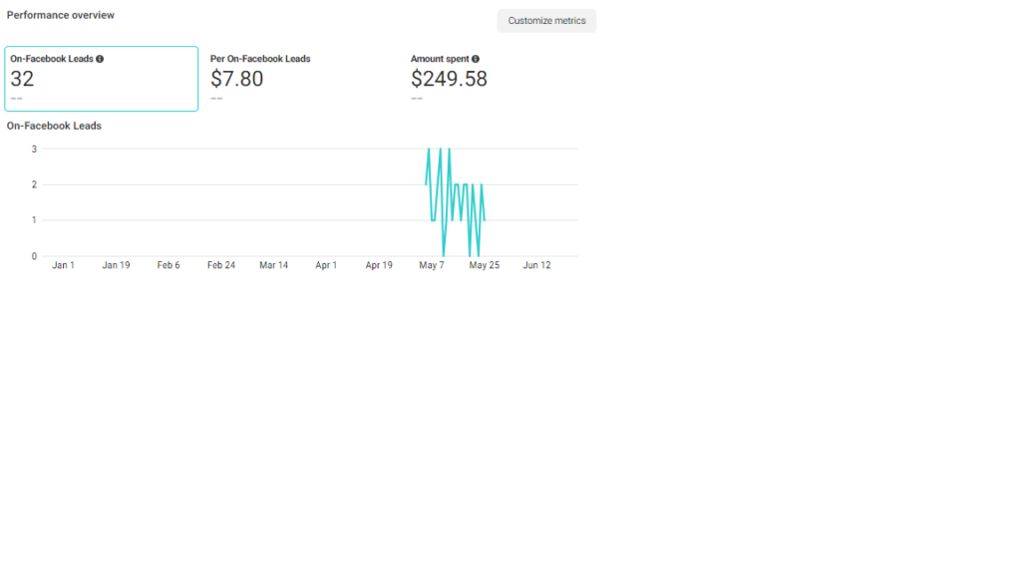Click the info icon next to Amount spent
1021x574 pixels.
point(476,59)
